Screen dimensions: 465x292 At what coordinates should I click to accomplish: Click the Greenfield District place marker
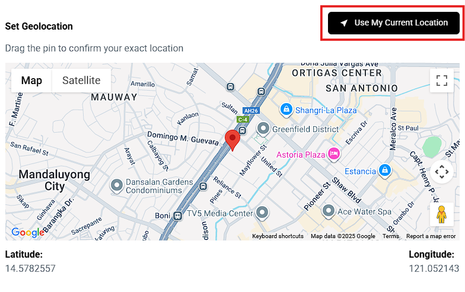click(263, 128)
